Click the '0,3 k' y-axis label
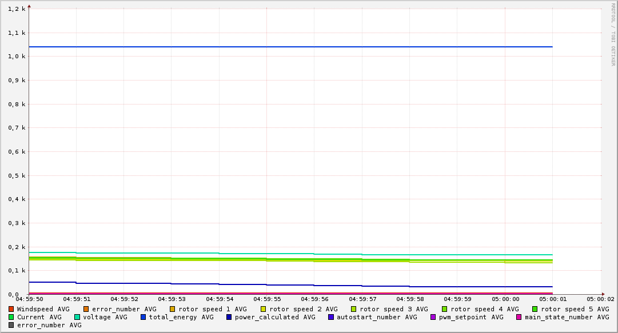 pos(17,223)
